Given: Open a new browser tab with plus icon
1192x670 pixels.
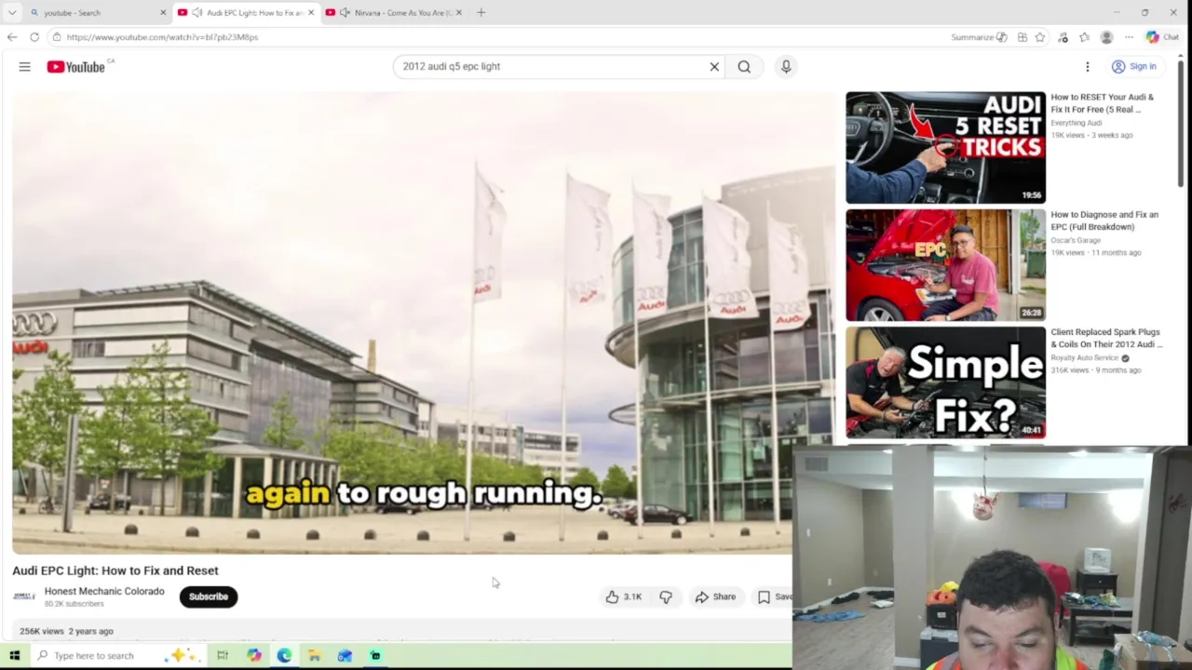Looking at the screenshot, I should (x=481, y=12).
